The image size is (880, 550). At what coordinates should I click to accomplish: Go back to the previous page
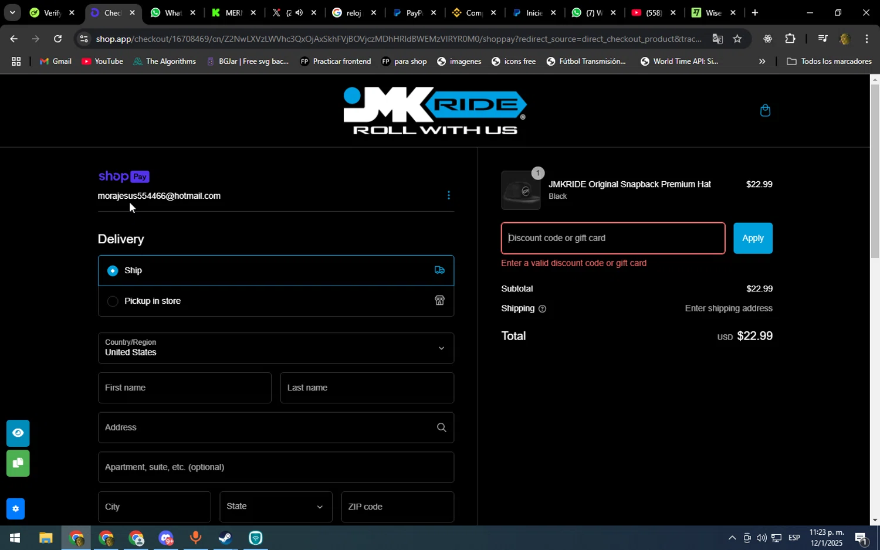[x=13, y=39]
